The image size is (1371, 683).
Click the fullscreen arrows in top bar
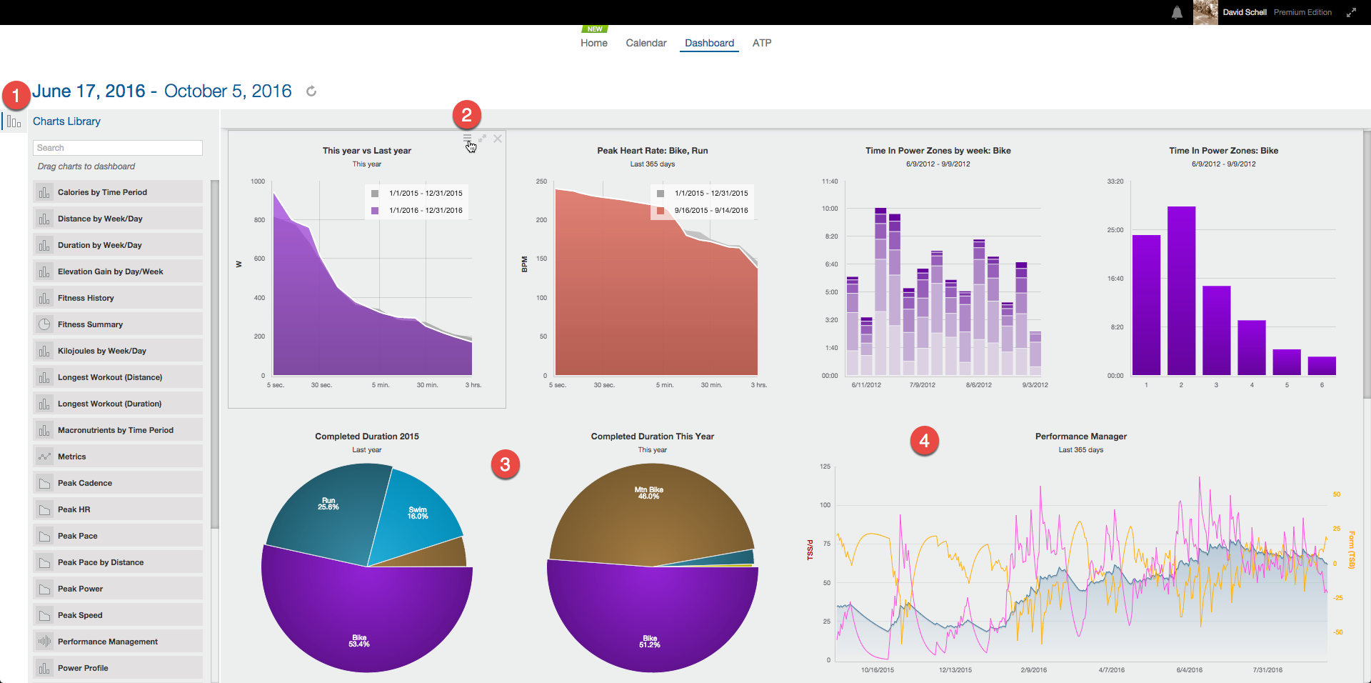coord(1351,13)
